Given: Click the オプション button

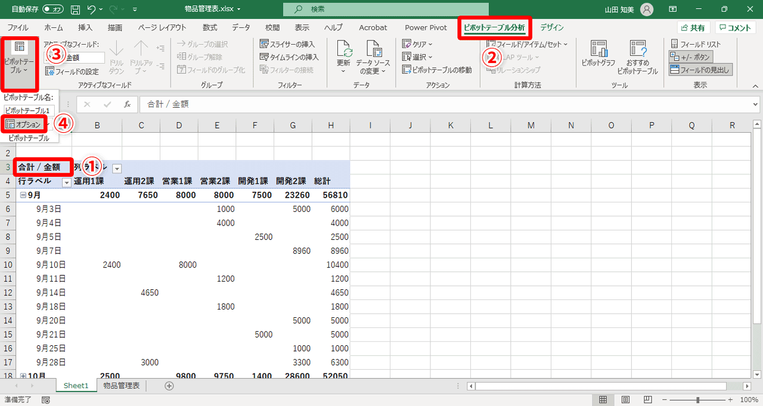Looking at the screenshot, I should [24, 124].
